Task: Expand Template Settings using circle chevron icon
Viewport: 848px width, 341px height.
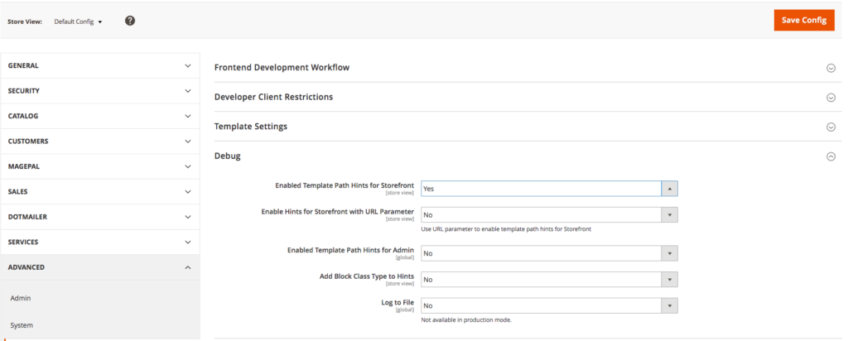Action: pyautogui.click(x=831, y=127)
